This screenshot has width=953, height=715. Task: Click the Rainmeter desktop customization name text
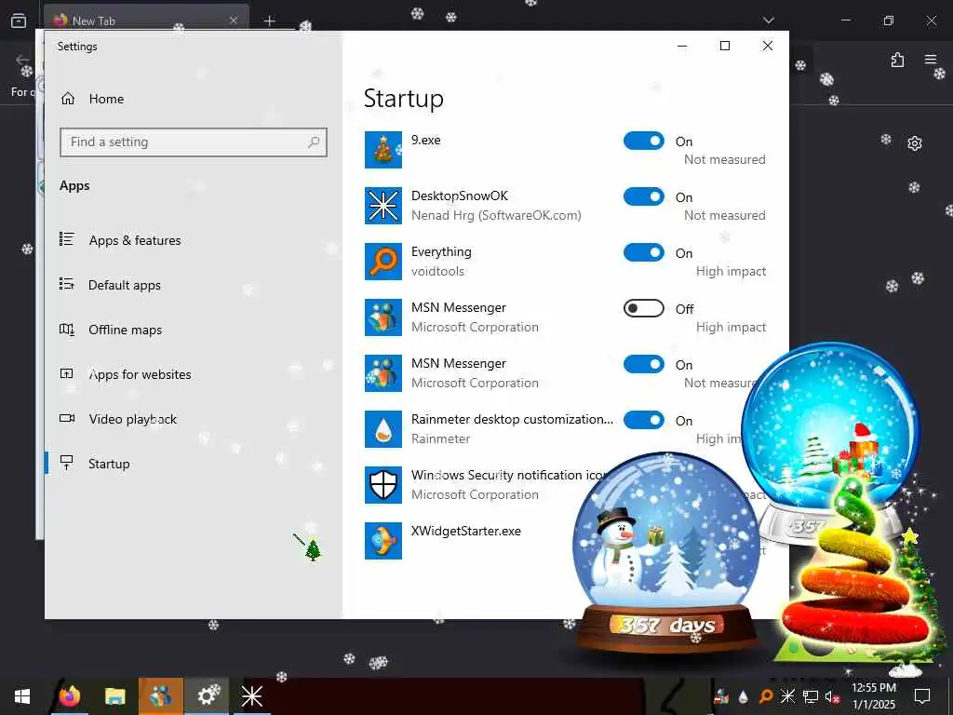(x=512, y=419)
